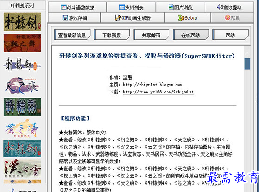
Task: Click the 战斗遇敌数据 picture icon
Action: coord(64,7)
